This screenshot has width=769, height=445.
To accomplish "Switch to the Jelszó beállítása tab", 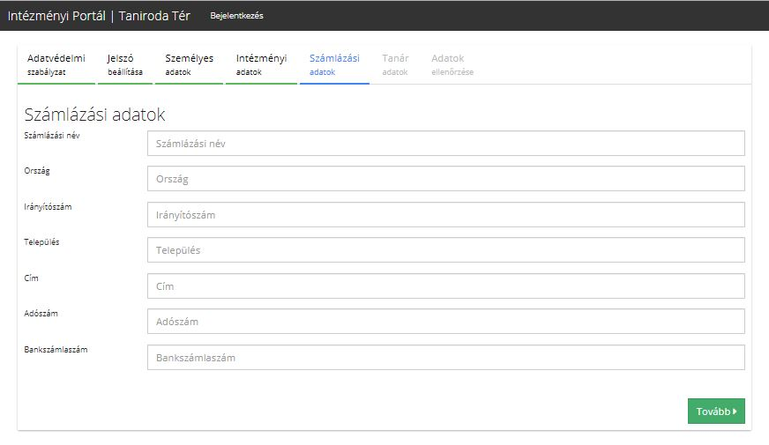I will [x=124, y=64].
